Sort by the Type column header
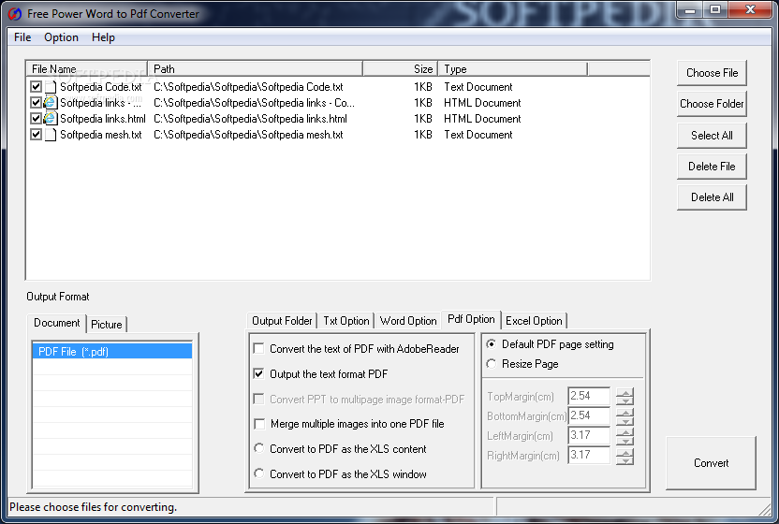 tap(513, 69)
